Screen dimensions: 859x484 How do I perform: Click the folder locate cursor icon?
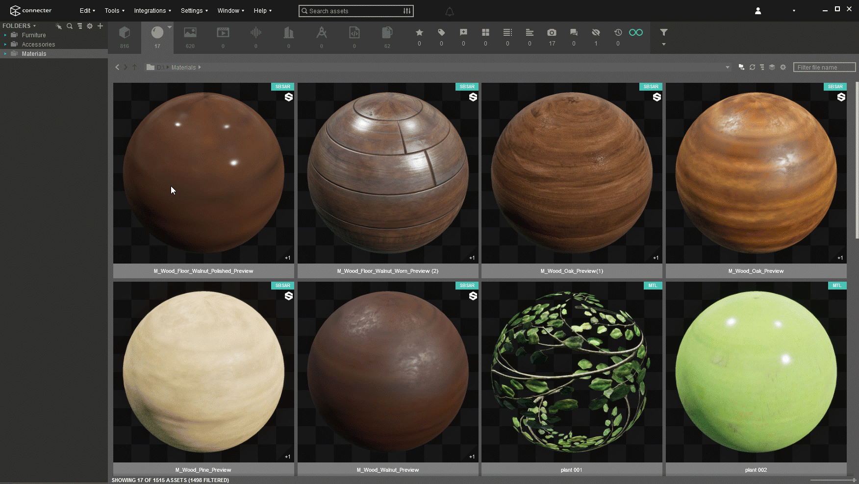coord(59,26)
